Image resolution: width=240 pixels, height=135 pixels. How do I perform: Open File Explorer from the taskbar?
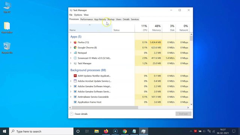pyautogui.click(x=97, y=131)
